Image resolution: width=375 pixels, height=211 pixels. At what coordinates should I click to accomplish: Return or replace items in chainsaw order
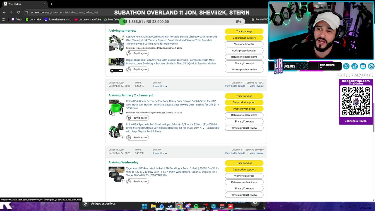coord(244,57)
